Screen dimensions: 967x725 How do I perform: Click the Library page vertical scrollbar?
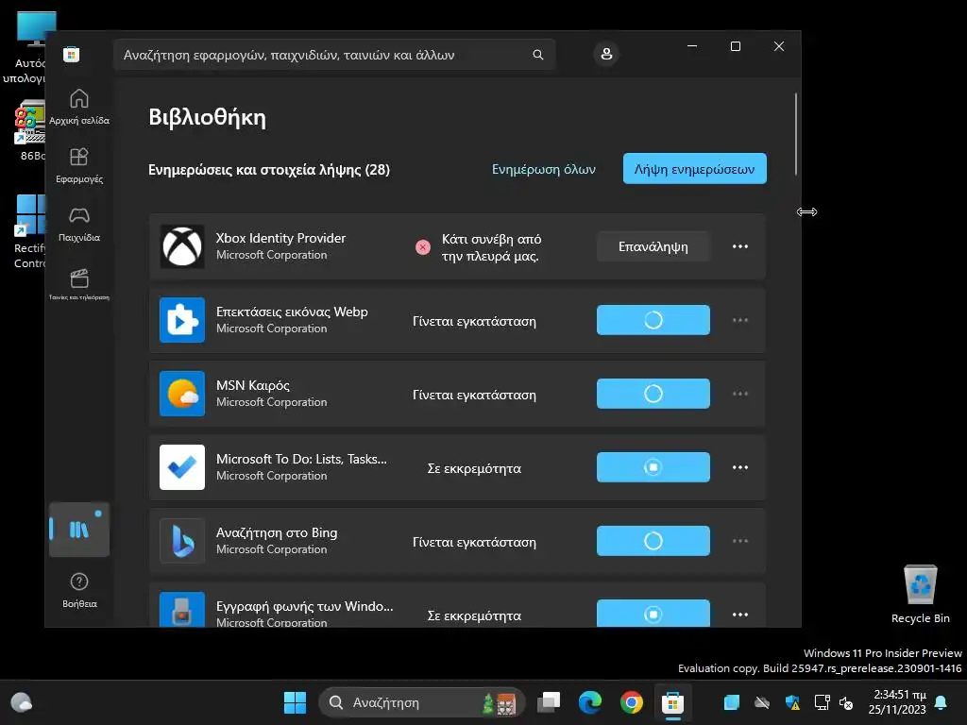pos(796,134)
